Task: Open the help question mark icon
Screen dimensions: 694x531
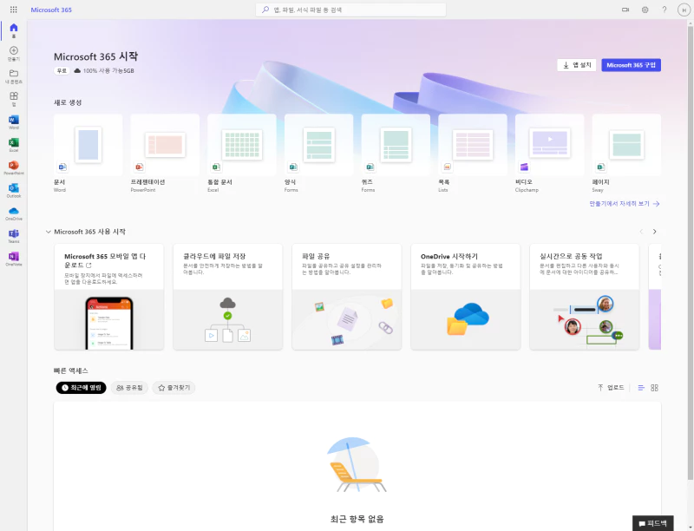Action: click(x=665, y=10)
